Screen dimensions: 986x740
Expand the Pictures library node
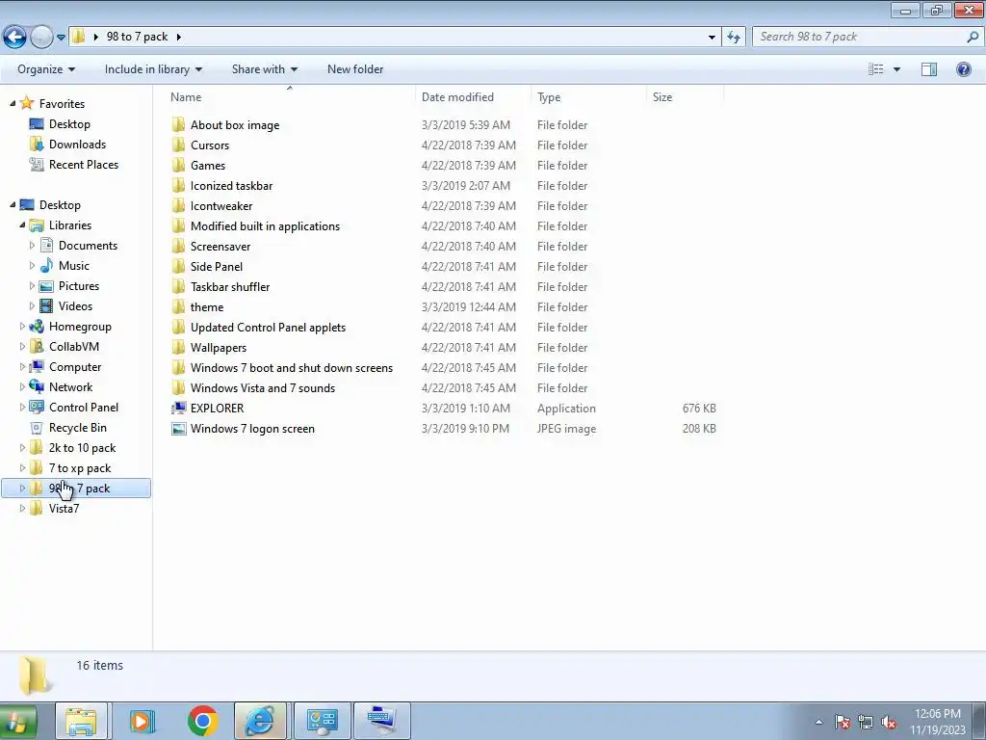click(x=32, y=285)
